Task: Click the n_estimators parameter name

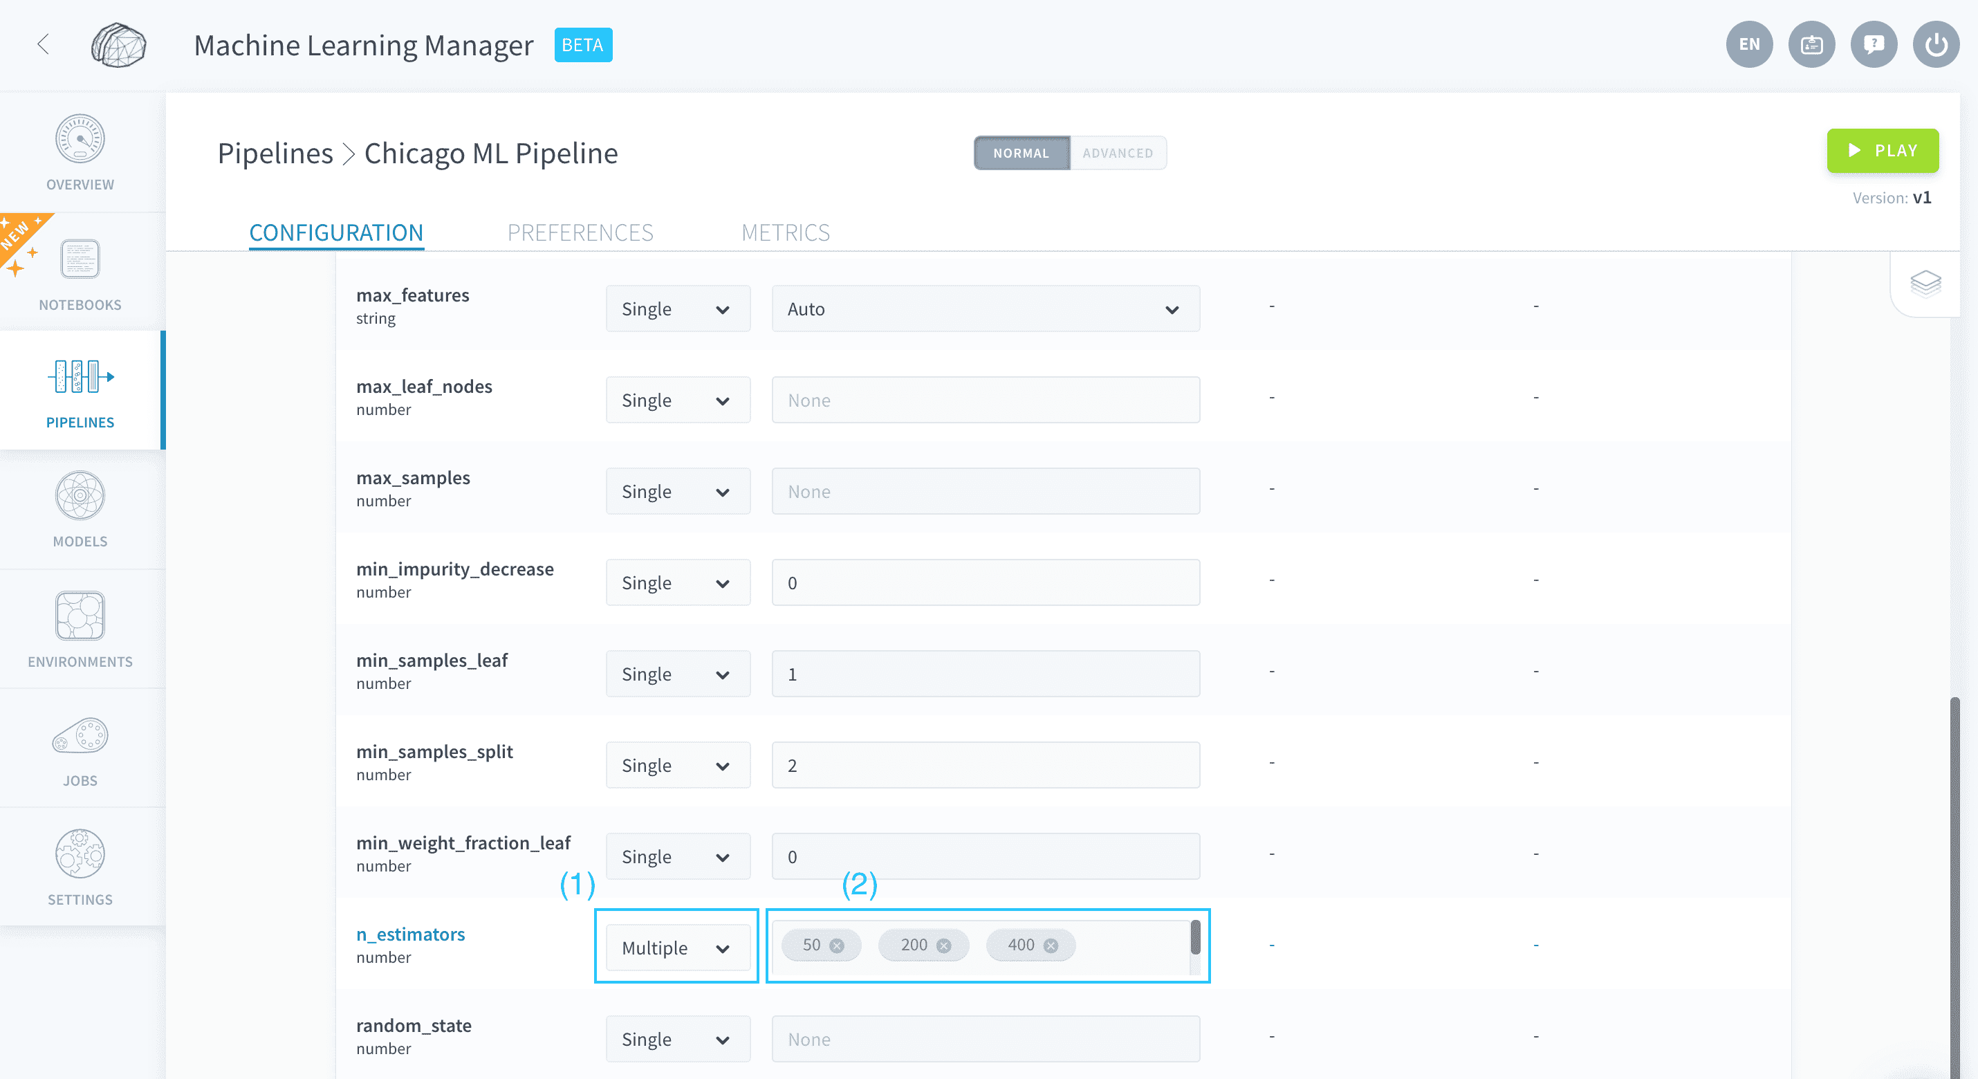Action: pos(411,934)
